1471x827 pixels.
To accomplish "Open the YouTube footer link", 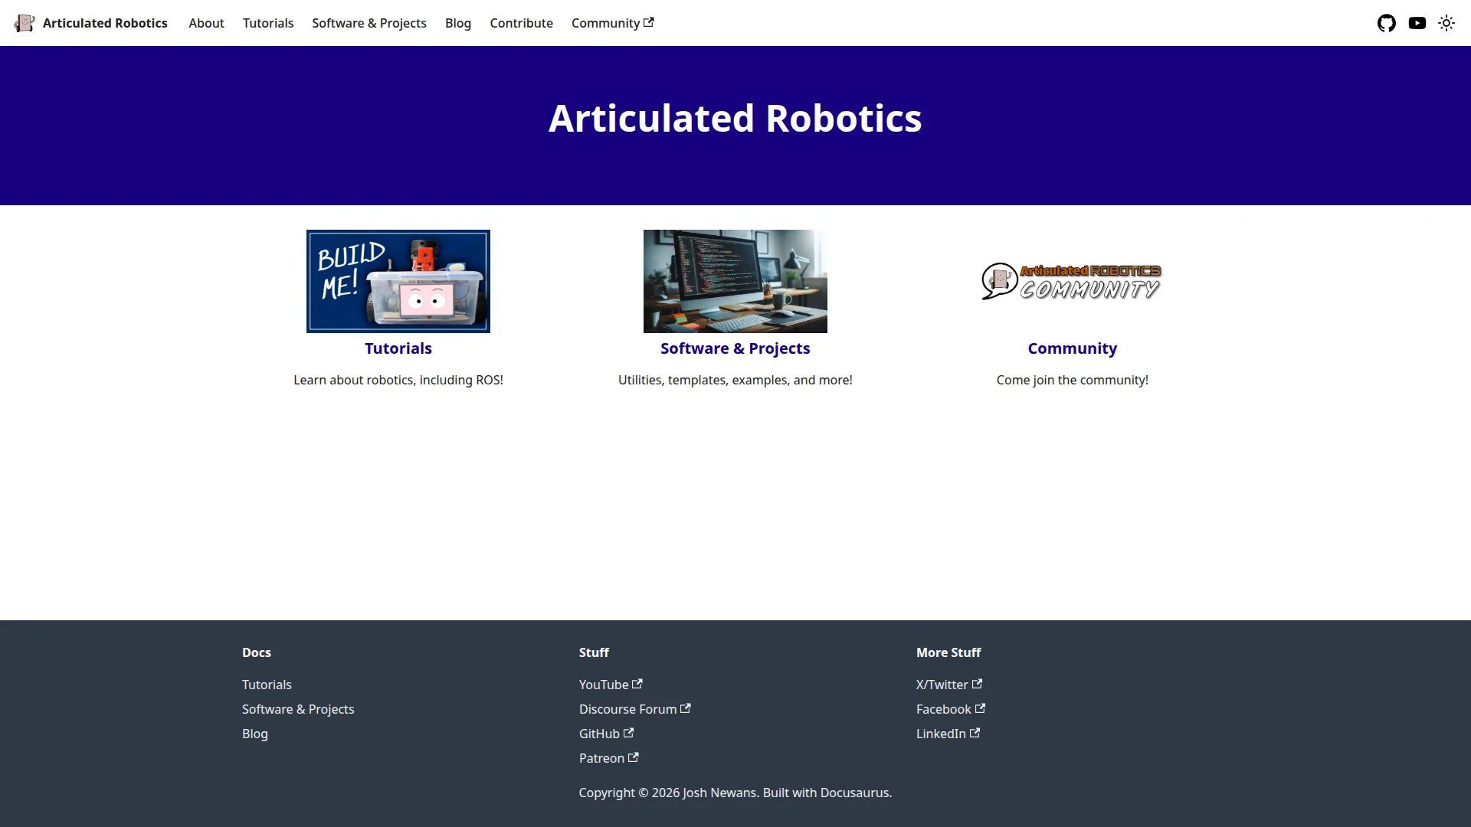I will click(611, 685).
